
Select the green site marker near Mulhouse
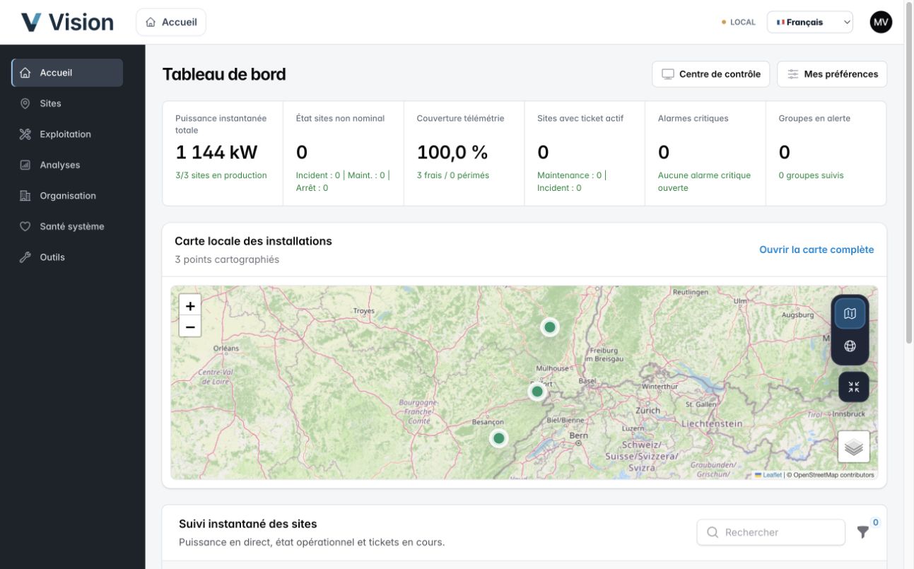(537, 392)
